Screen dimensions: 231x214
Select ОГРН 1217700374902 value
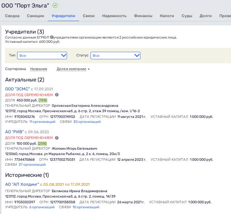(63, 117)
